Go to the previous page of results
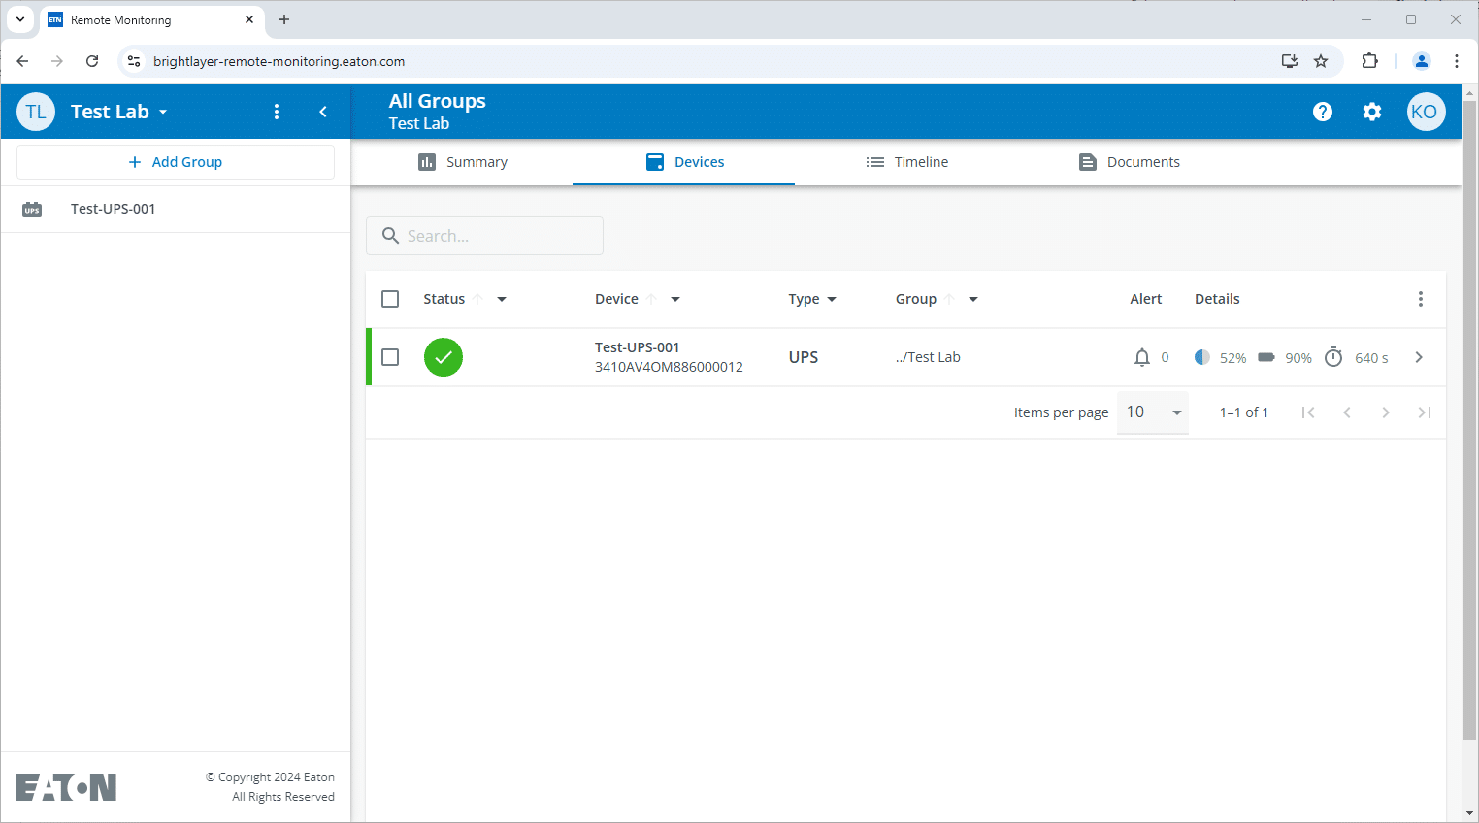This screenshot has width=1479, height=823. tap(1347, 412)
